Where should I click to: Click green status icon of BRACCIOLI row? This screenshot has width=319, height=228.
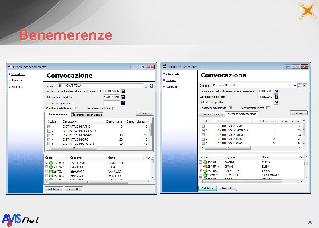51,175
